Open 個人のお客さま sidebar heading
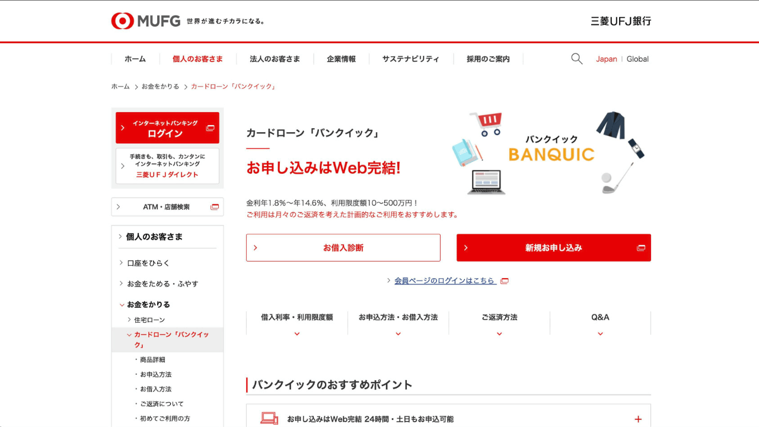Viewport: 759px width, 427px height. [x=154, y=237]
